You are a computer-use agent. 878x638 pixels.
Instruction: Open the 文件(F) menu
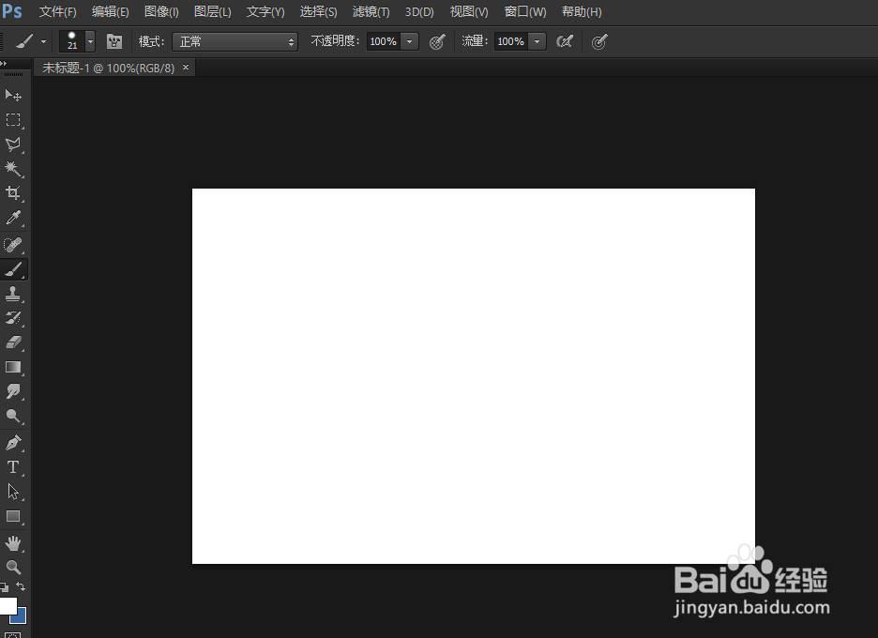coord(57,12)
